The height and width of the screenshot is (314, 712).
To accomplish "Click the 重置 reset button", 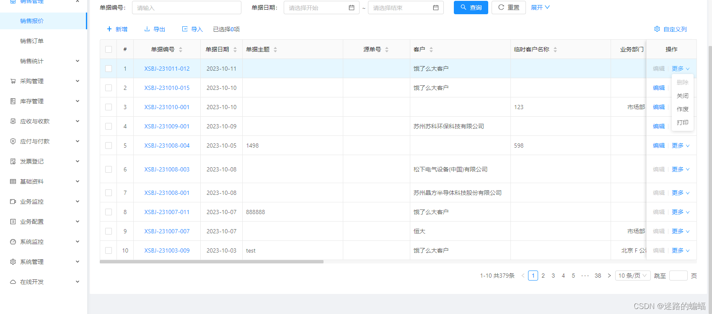I will point(509,8).
